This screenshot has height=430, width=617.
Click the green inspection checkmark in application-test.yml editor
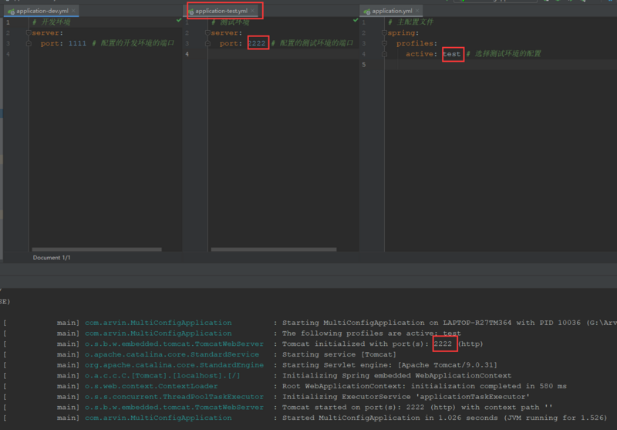pyautogui.click(x=356, y=20)
